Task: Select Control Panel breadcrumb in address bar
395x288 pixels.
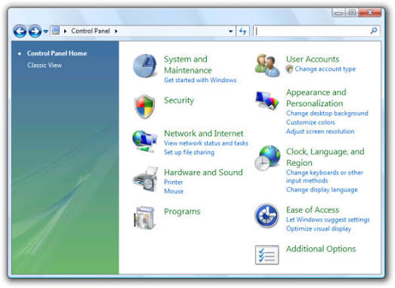Action: coord(91,31)
